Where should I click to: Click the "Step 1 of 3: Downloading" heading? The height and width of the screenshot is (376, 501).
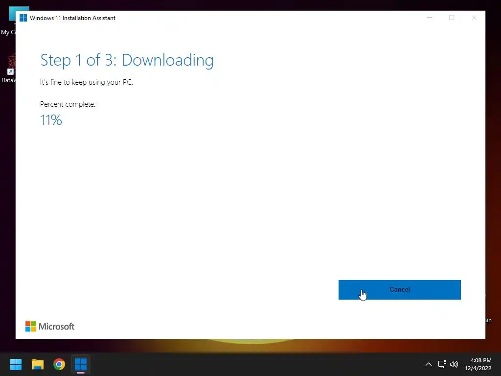pos(127,60)
